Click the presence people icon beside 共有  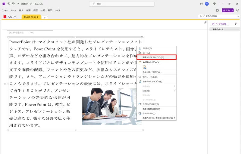[237, 11]
